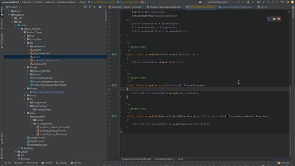Click the collapse all icon in Project panel

point(94,7)
